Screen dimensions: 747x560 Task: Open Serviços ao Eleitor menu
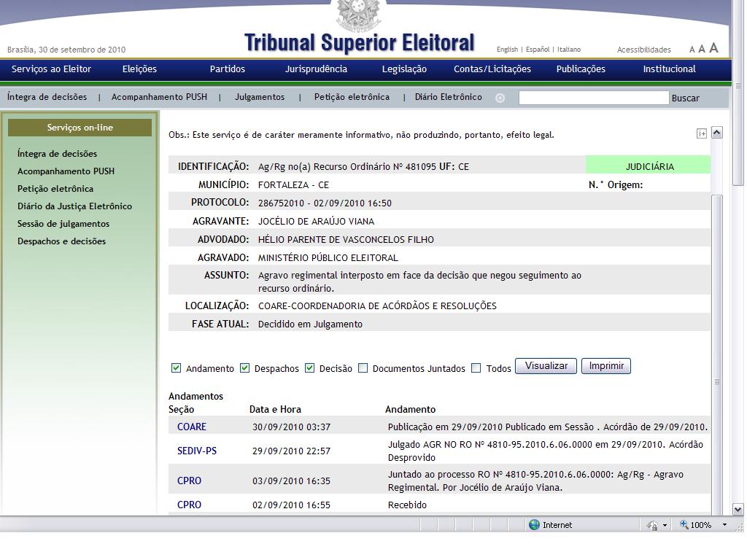tap(52, 69)
